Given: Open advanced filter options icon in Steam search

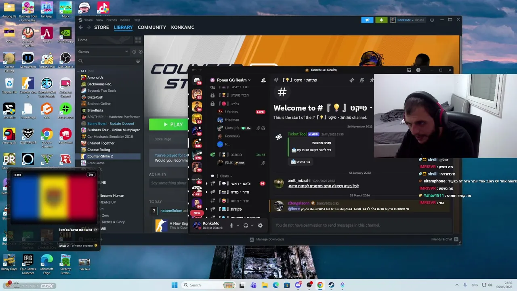Looking at the screenshot, I should pyautogui.click(x=138, y=61).
